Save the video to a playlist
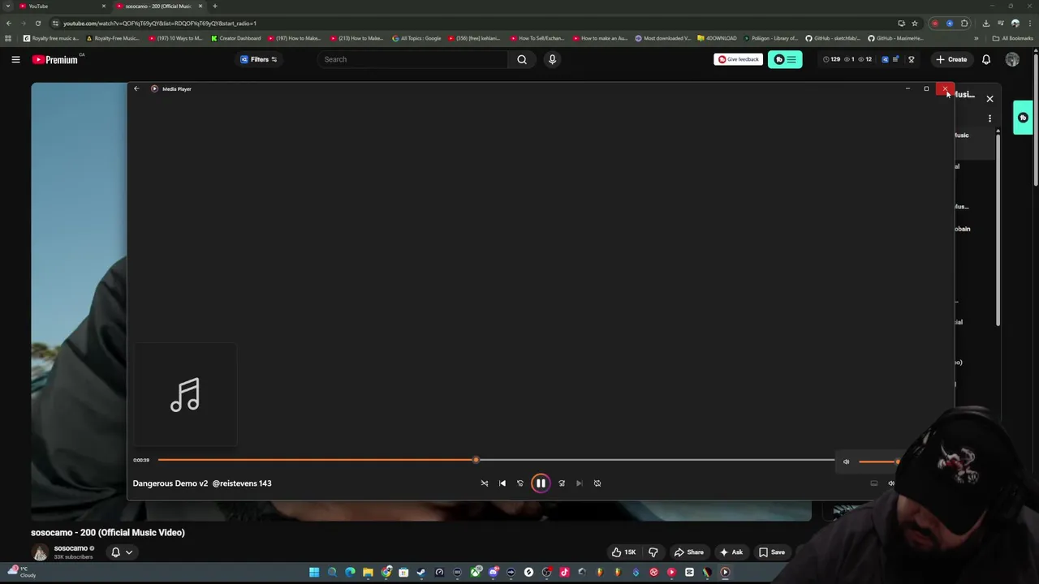The height and width of the screenshot is (584, 1039). 772,552
